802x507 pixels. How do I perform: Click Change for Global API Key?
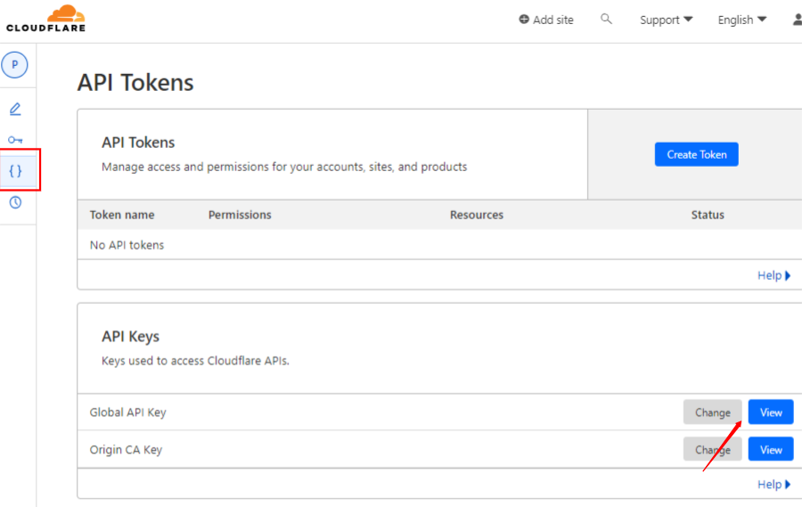pos(713,412)
